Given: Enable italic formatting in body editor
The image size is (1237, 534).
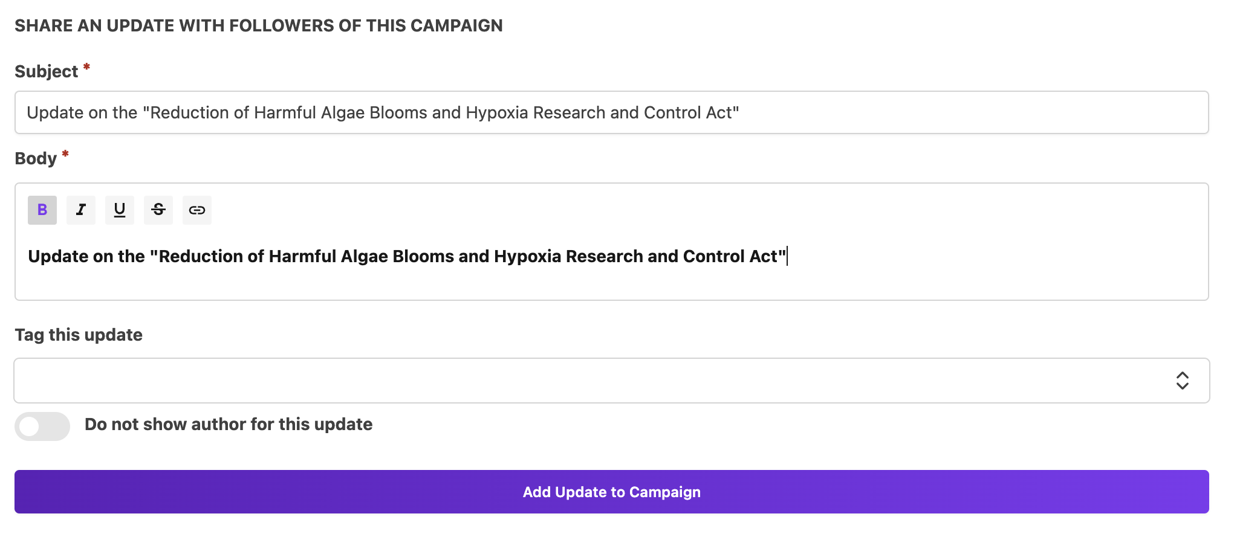Looking at the screenshot, I should click(81, 210).
